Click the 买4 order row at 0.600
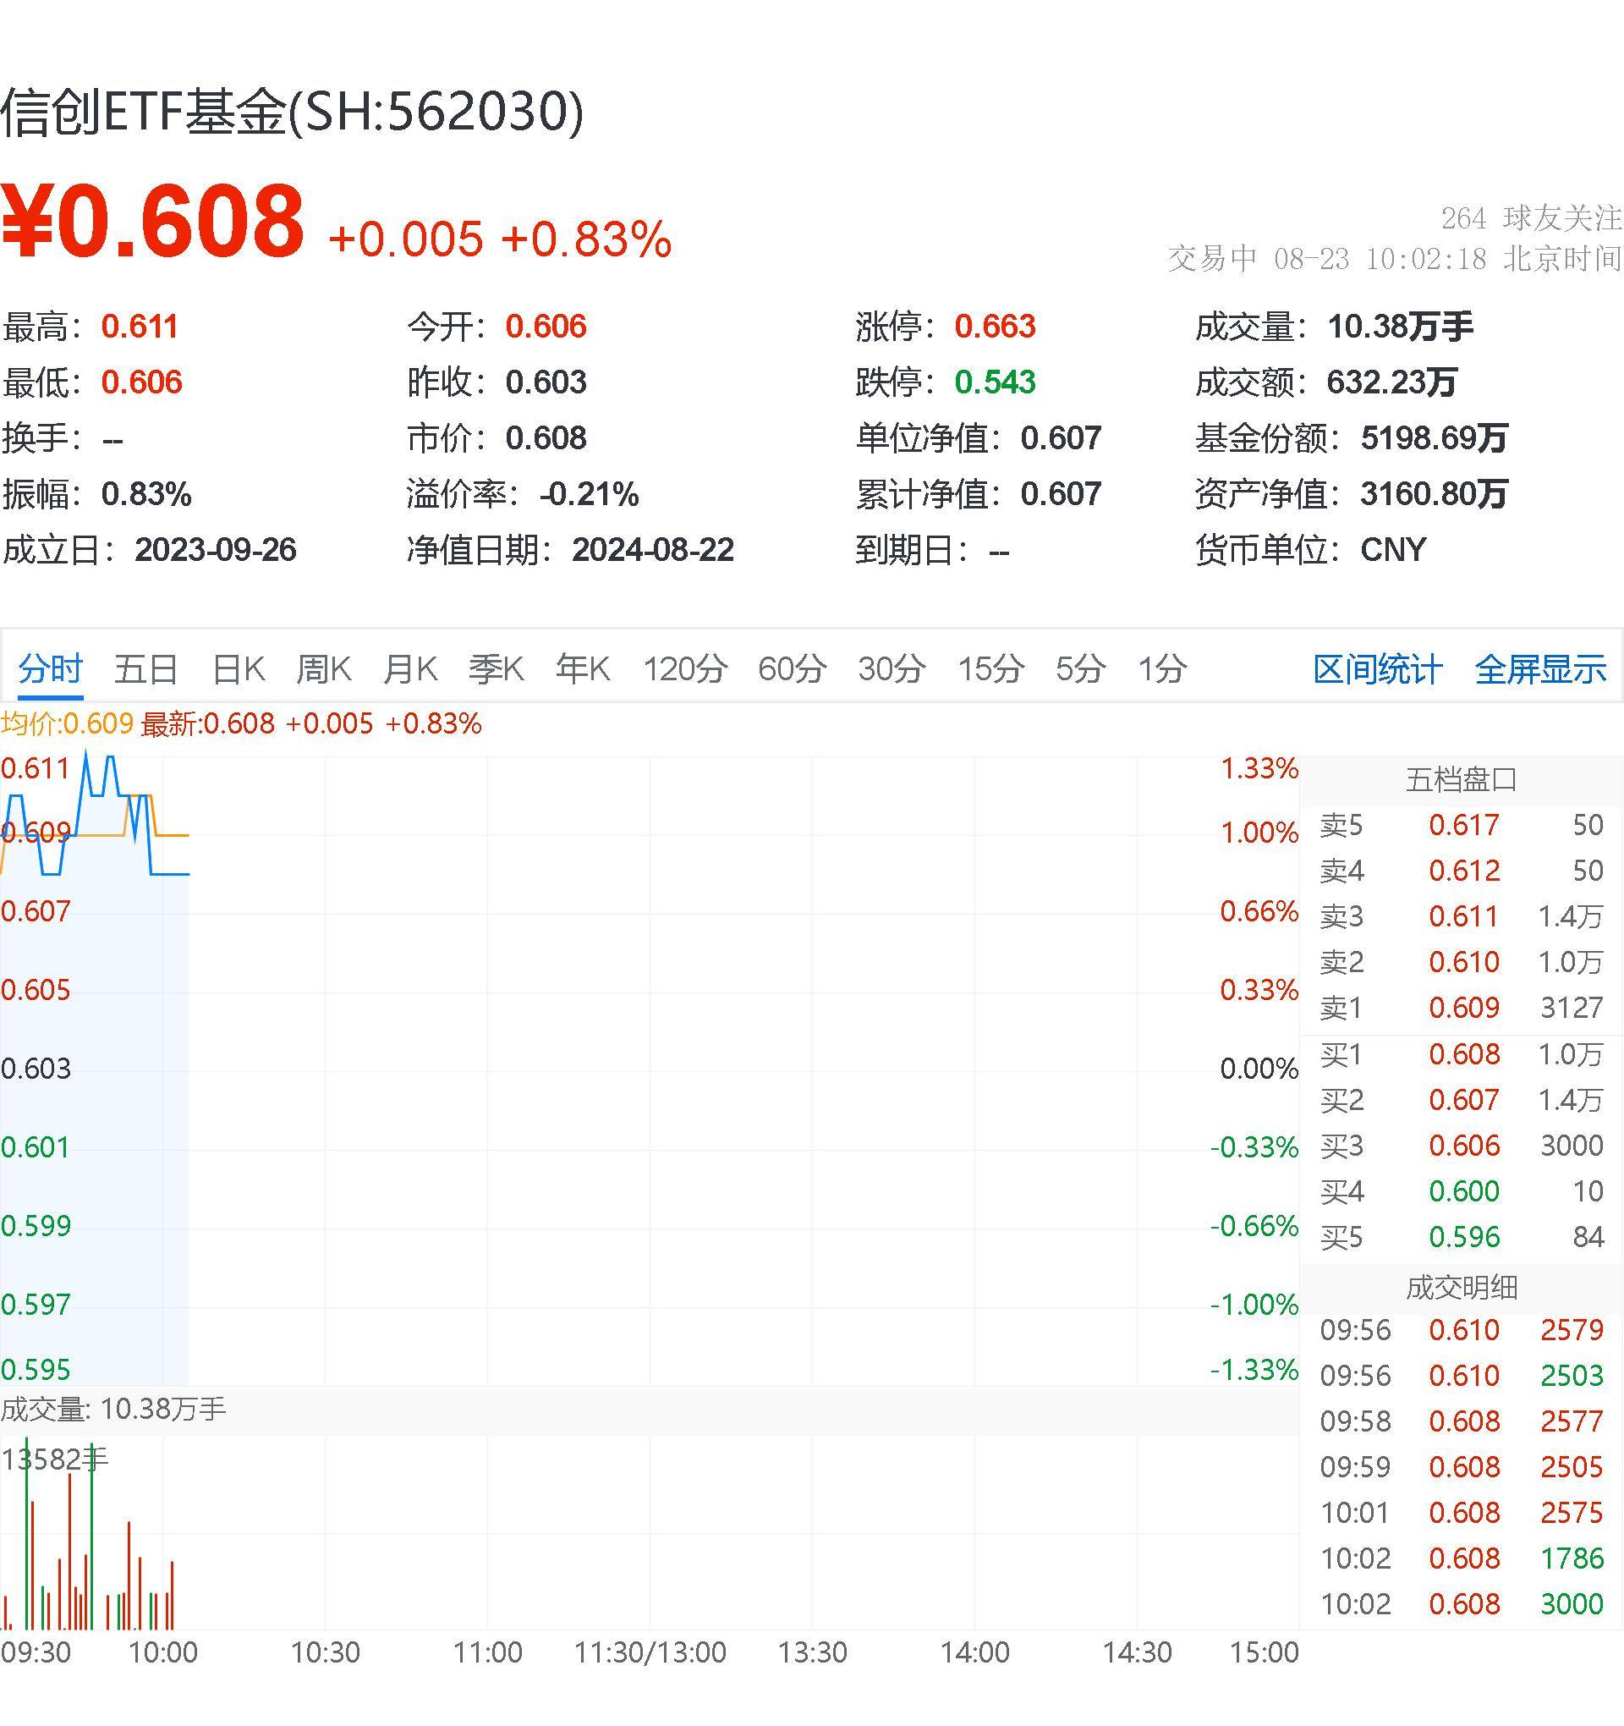Screen dimensions: 1624x1726 coord(1462,1191)
